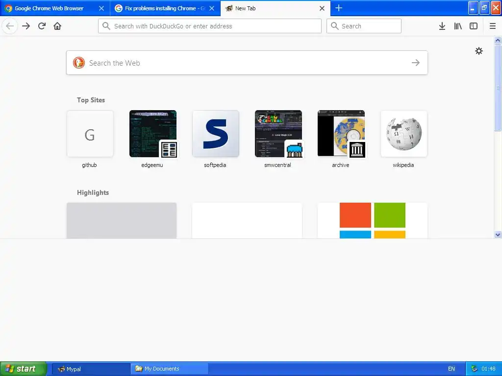Open a new tab with plus button
This screenshot has height=376, width=502.
[339, 8]
